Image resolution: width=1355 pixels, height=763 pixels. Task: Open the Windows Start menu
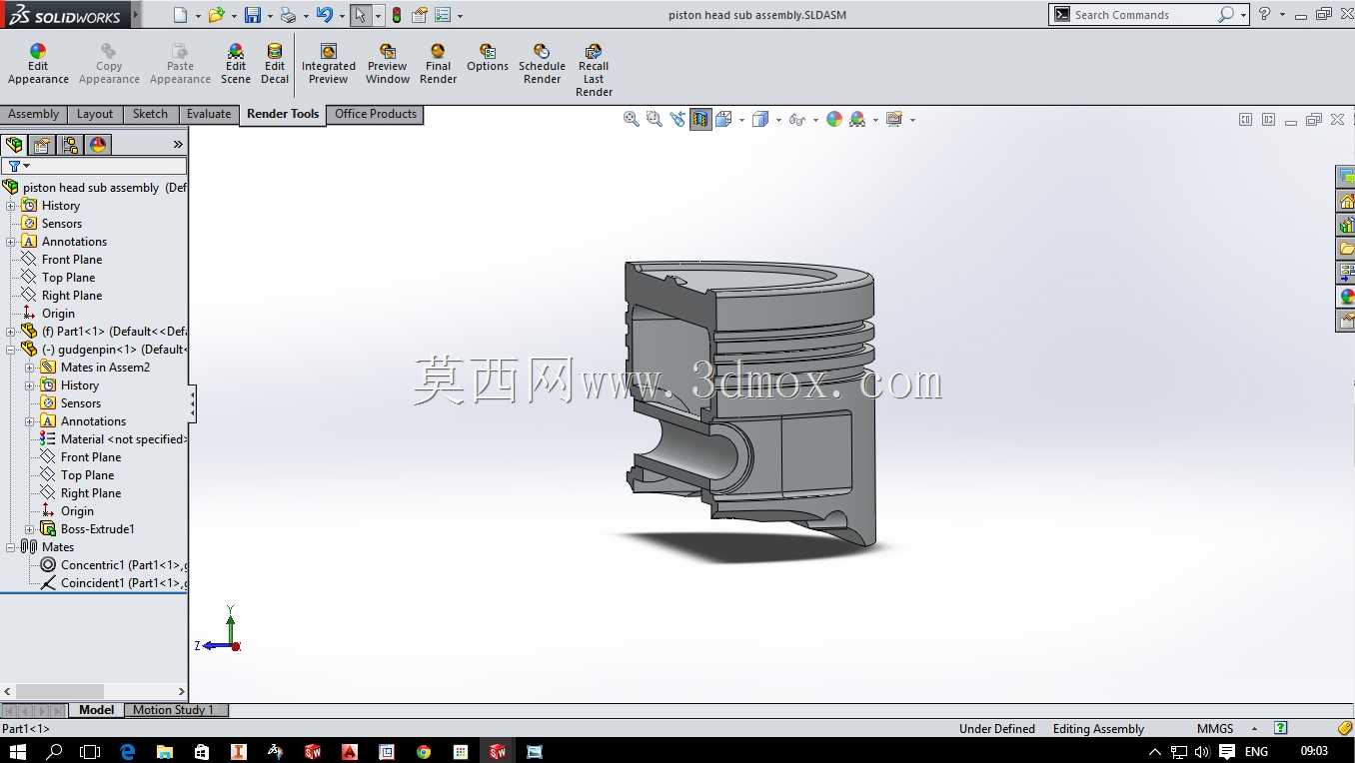17,751
